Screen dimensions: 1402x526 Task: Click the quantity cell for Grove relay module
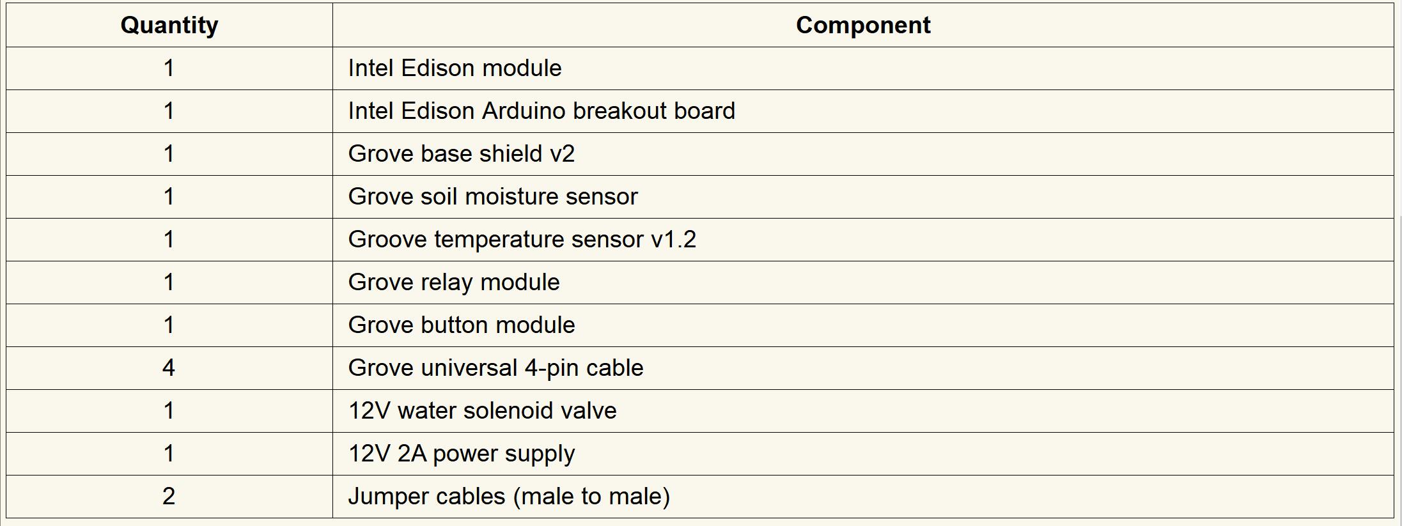click(169, 282)
